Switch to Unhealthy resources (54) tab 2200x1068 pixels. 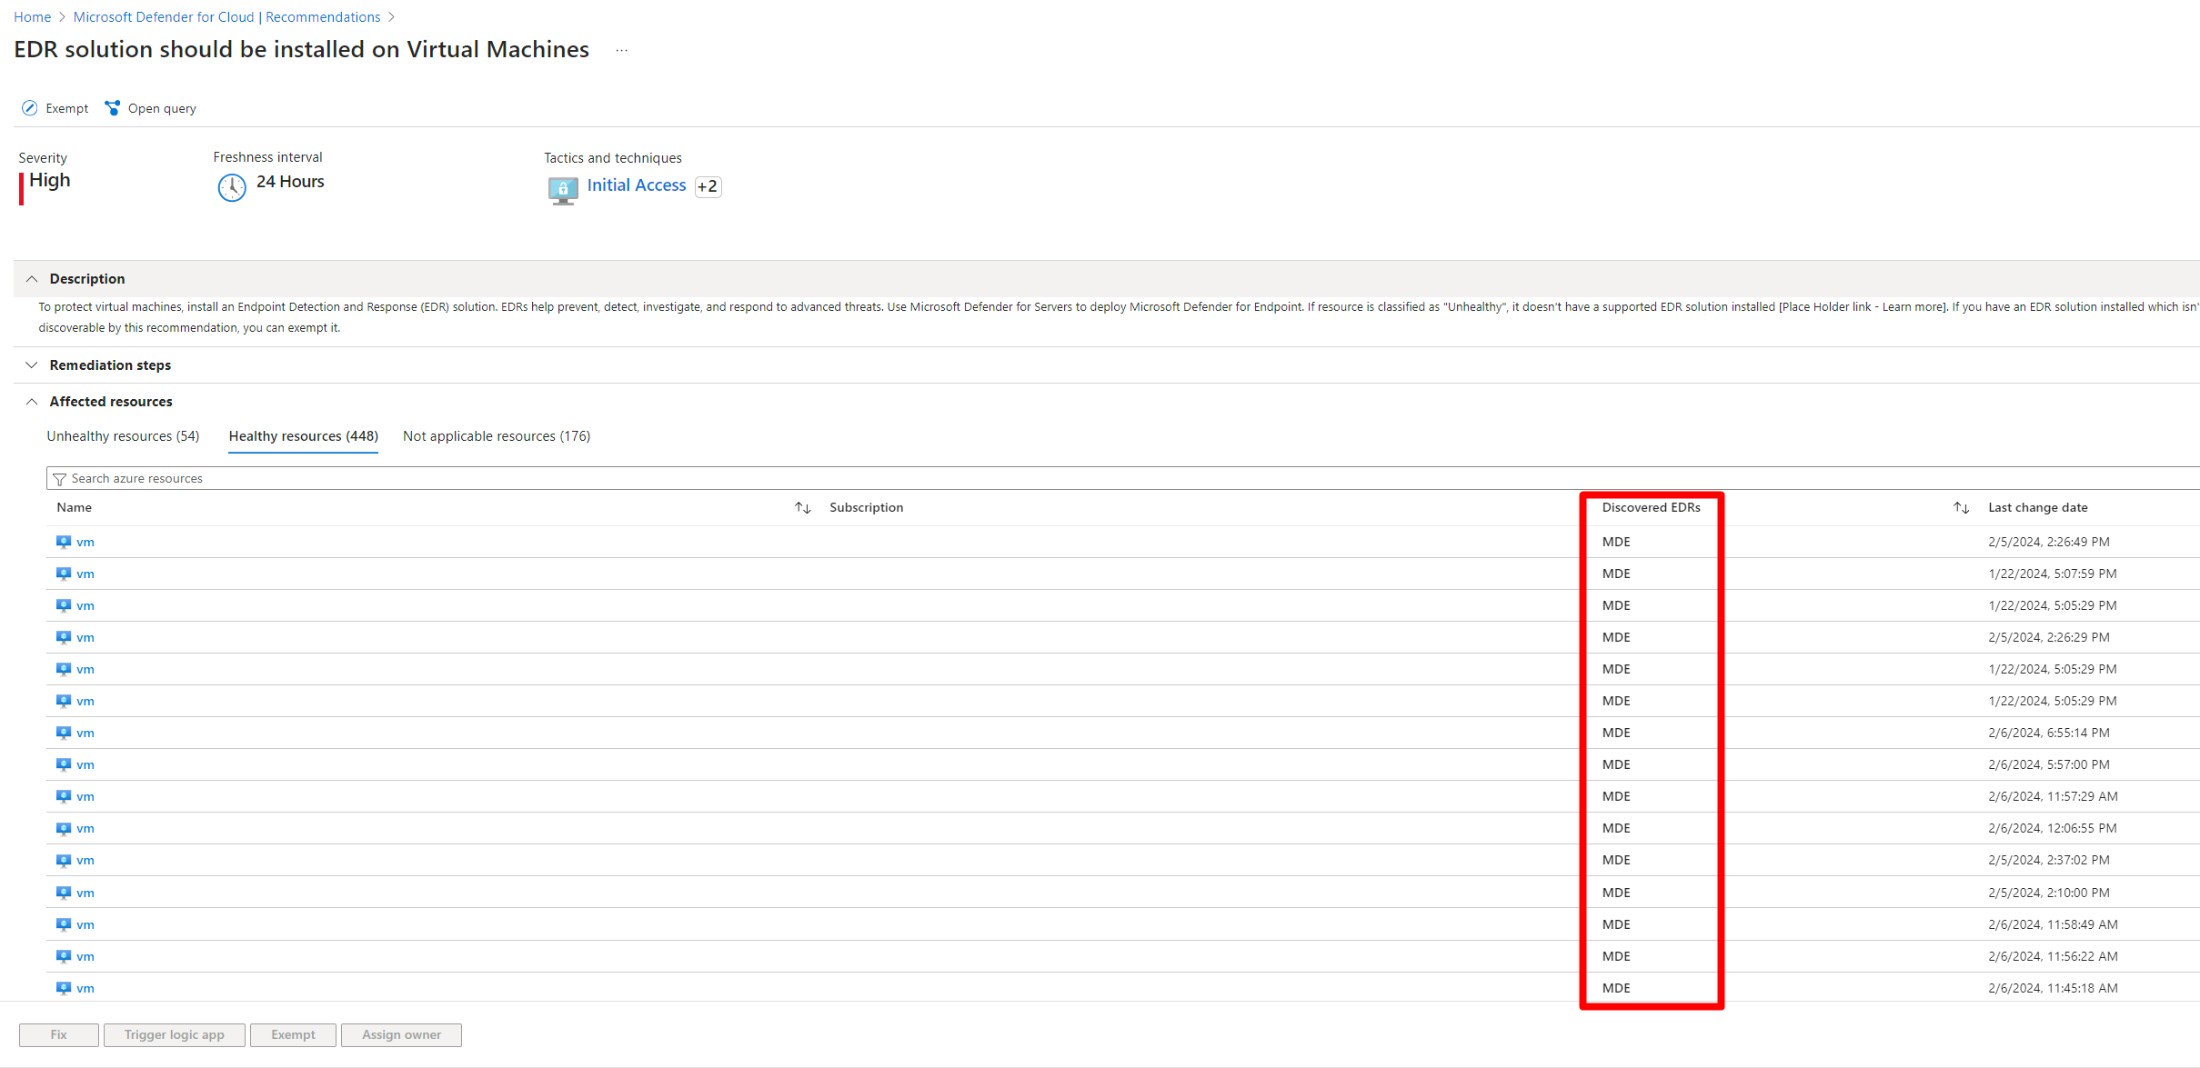123,436
